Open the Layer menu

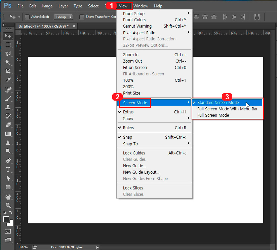(x=63, y=6)
